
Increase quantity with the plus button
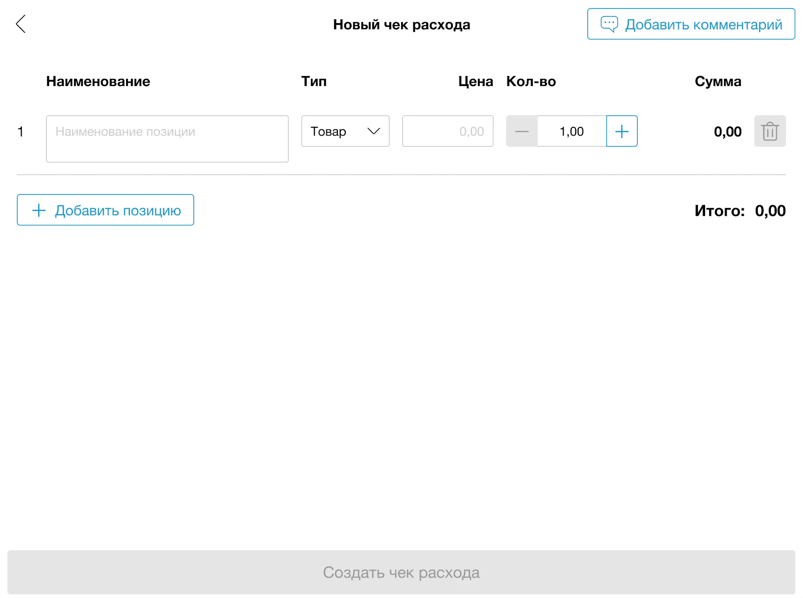(621, 131)
